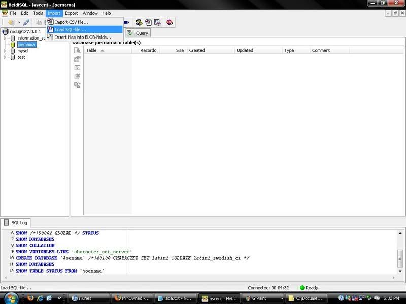Click the blue arrow toolbar icon
This screenshot has width=406, height=304.
click(x=126, y=22)
